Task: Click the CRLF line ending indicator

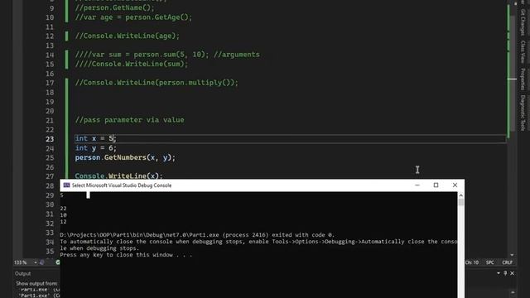Action: click(x=507, y=262)
